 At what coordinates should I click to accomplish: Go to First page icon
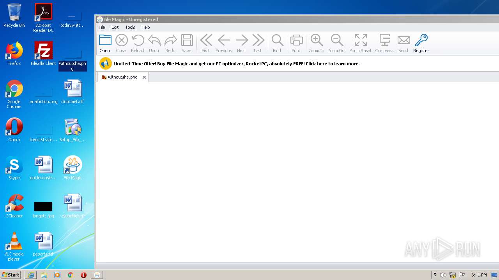(x=206, y=40)
